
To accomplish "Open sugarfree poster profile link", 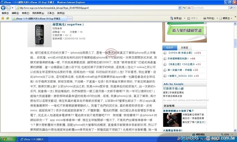I will tap(68, 24).
